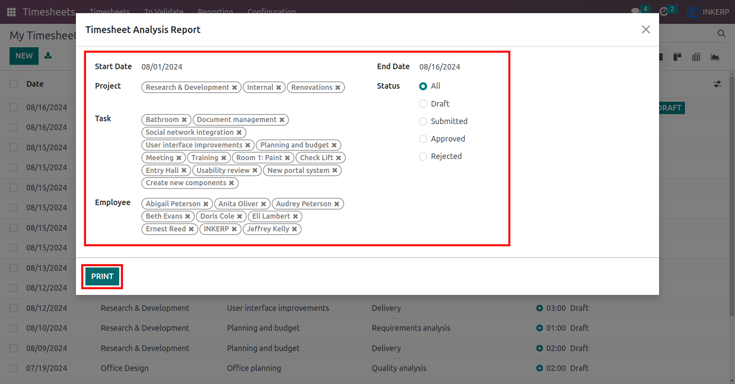Select the Draft status radio button

point(423,104)
